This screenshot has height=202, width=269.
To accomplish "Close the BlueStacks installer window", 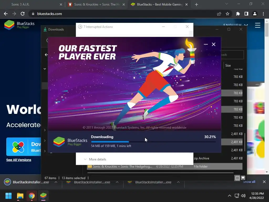I will pos(214,44).
